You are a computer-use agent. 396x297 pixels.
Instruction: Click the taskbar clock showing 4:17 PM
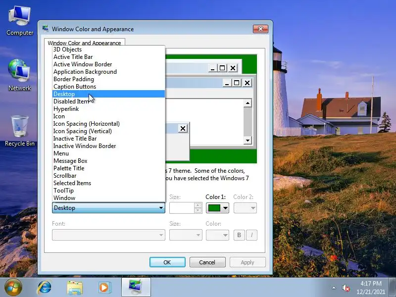[371, 288]
